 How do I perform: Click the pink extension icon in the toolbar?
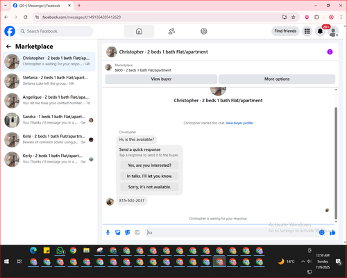click(307, 17)
